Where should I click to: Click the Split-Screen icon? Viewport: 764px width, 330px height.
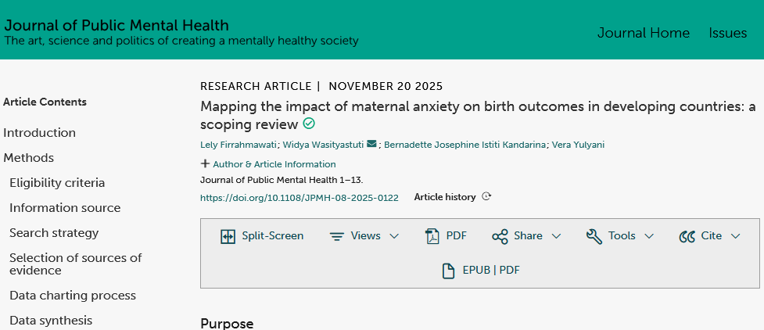(x=228, y=236)
